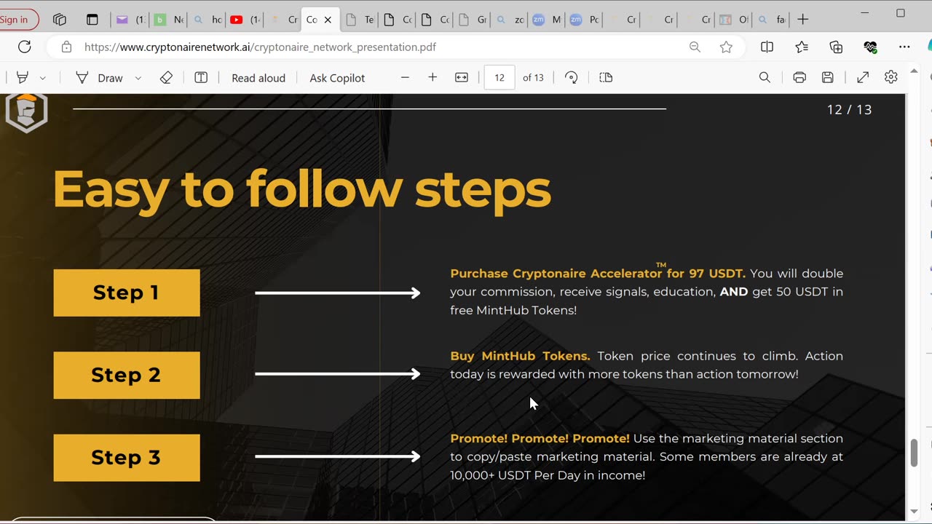932x524 pixels.
Task: Click the '12 / 13' slide number
Action: [x=849, y=110]
